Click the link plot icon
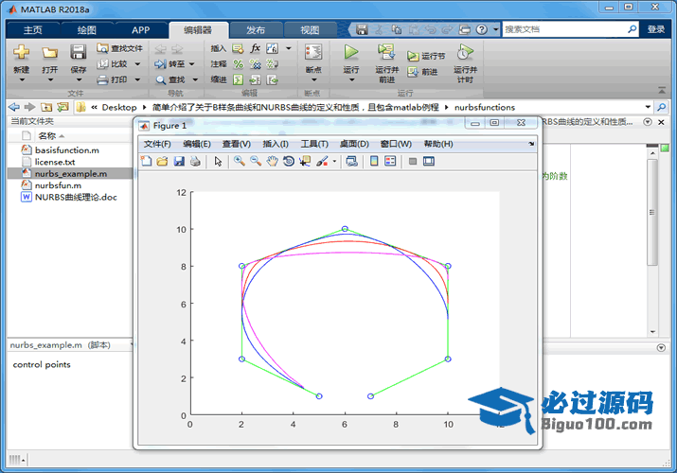Viewport: 677px width, 473px height. point(352,161)
